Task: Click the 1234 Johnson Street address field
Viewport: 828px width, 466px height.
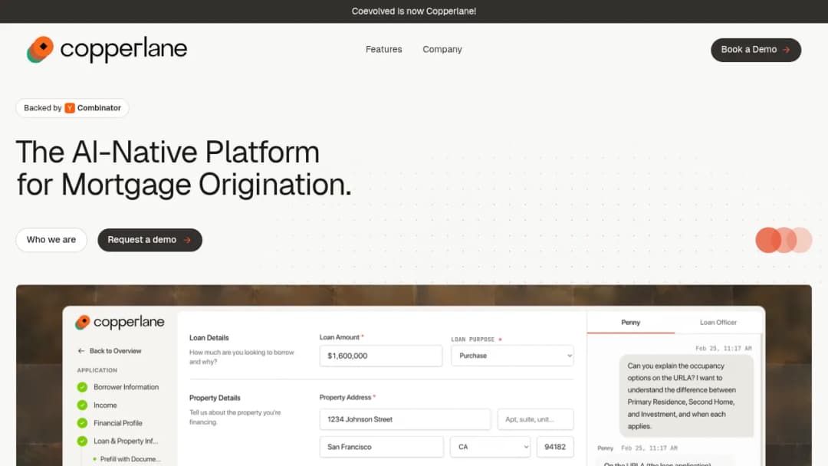Action: click(x=405, y=419)
